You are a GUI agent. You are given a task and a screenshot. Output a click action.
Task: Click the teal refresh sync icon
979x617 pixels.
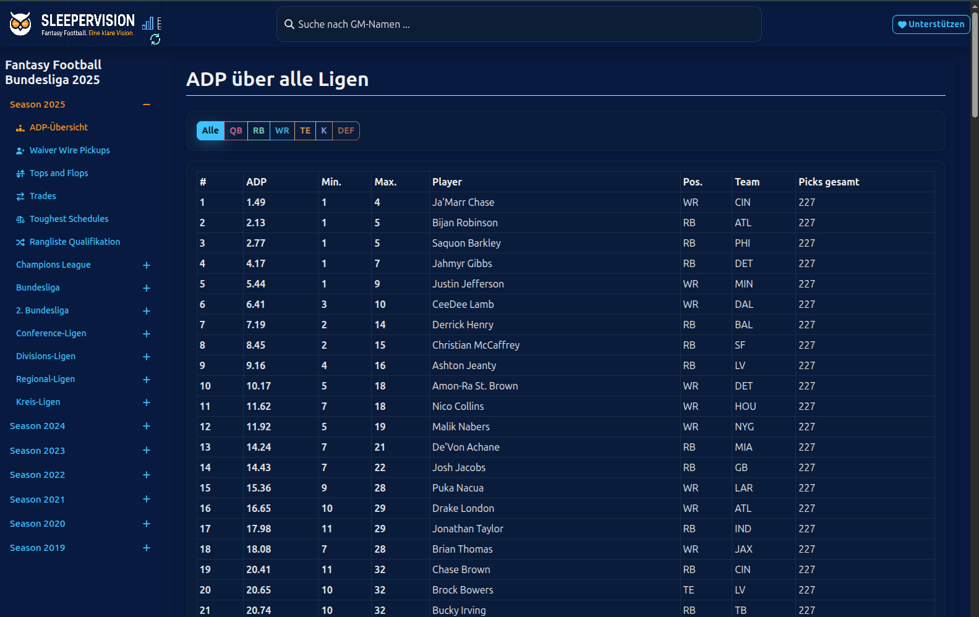pos(155,40)
